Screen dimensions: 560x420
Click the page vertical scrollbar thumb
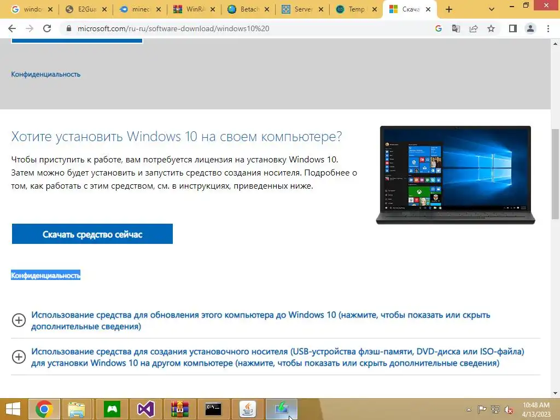pos(555,174)
